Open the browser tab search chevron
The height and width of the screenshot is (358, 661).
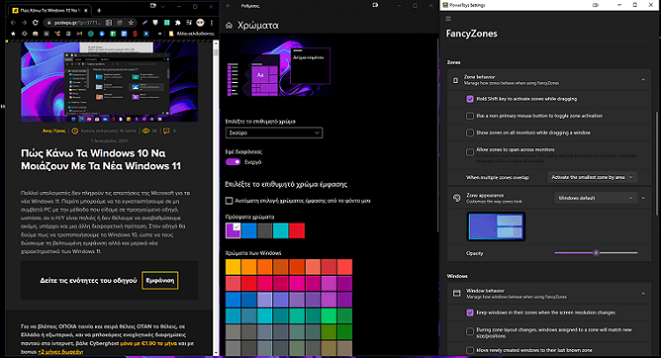click(163, 7)
